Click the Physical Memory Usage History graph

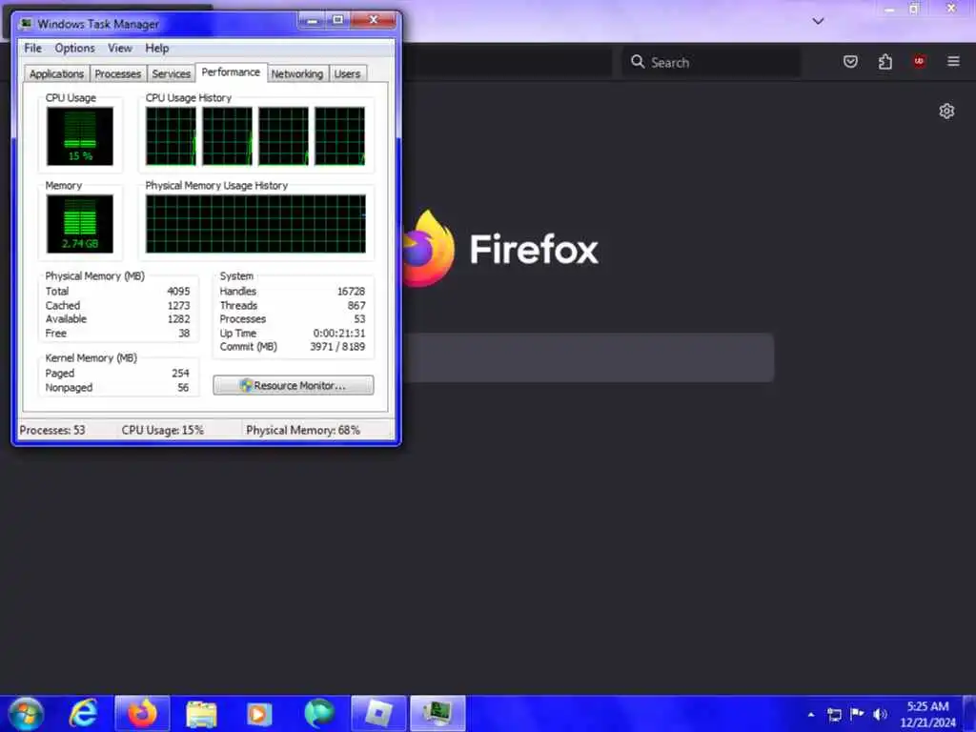[255, 223]
